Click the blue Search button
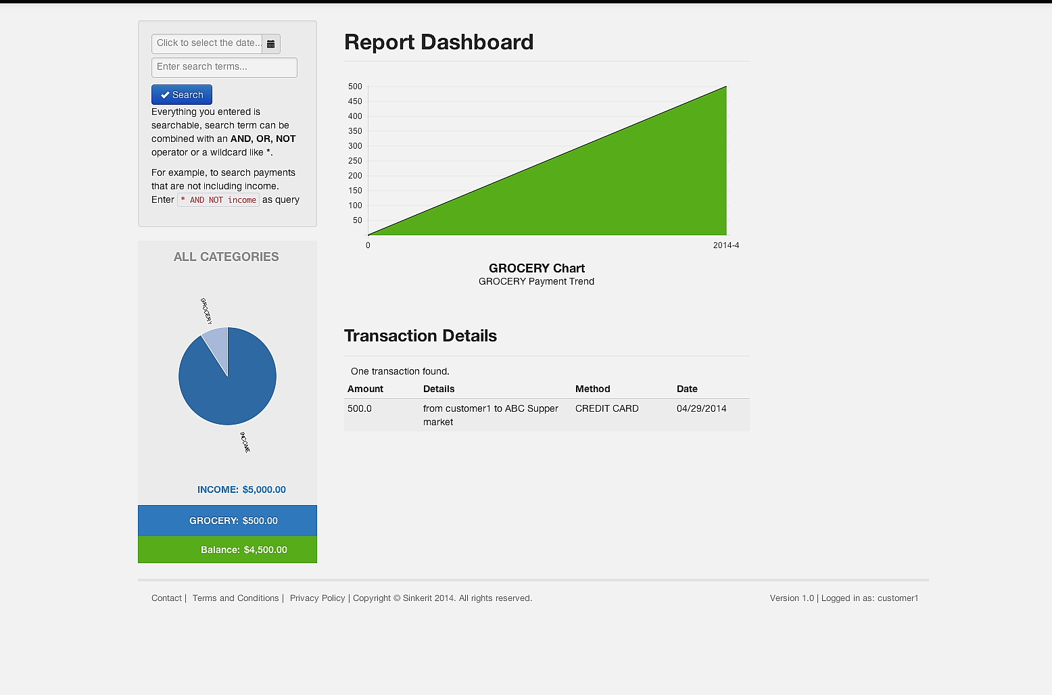Screen dimensions: 1052x695 point(182,95)
